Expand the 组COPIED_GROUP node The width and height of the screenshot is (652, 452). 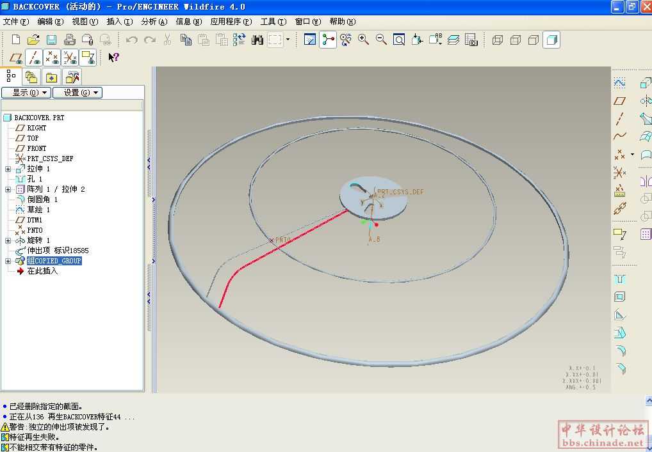click(x=8, y=261)
